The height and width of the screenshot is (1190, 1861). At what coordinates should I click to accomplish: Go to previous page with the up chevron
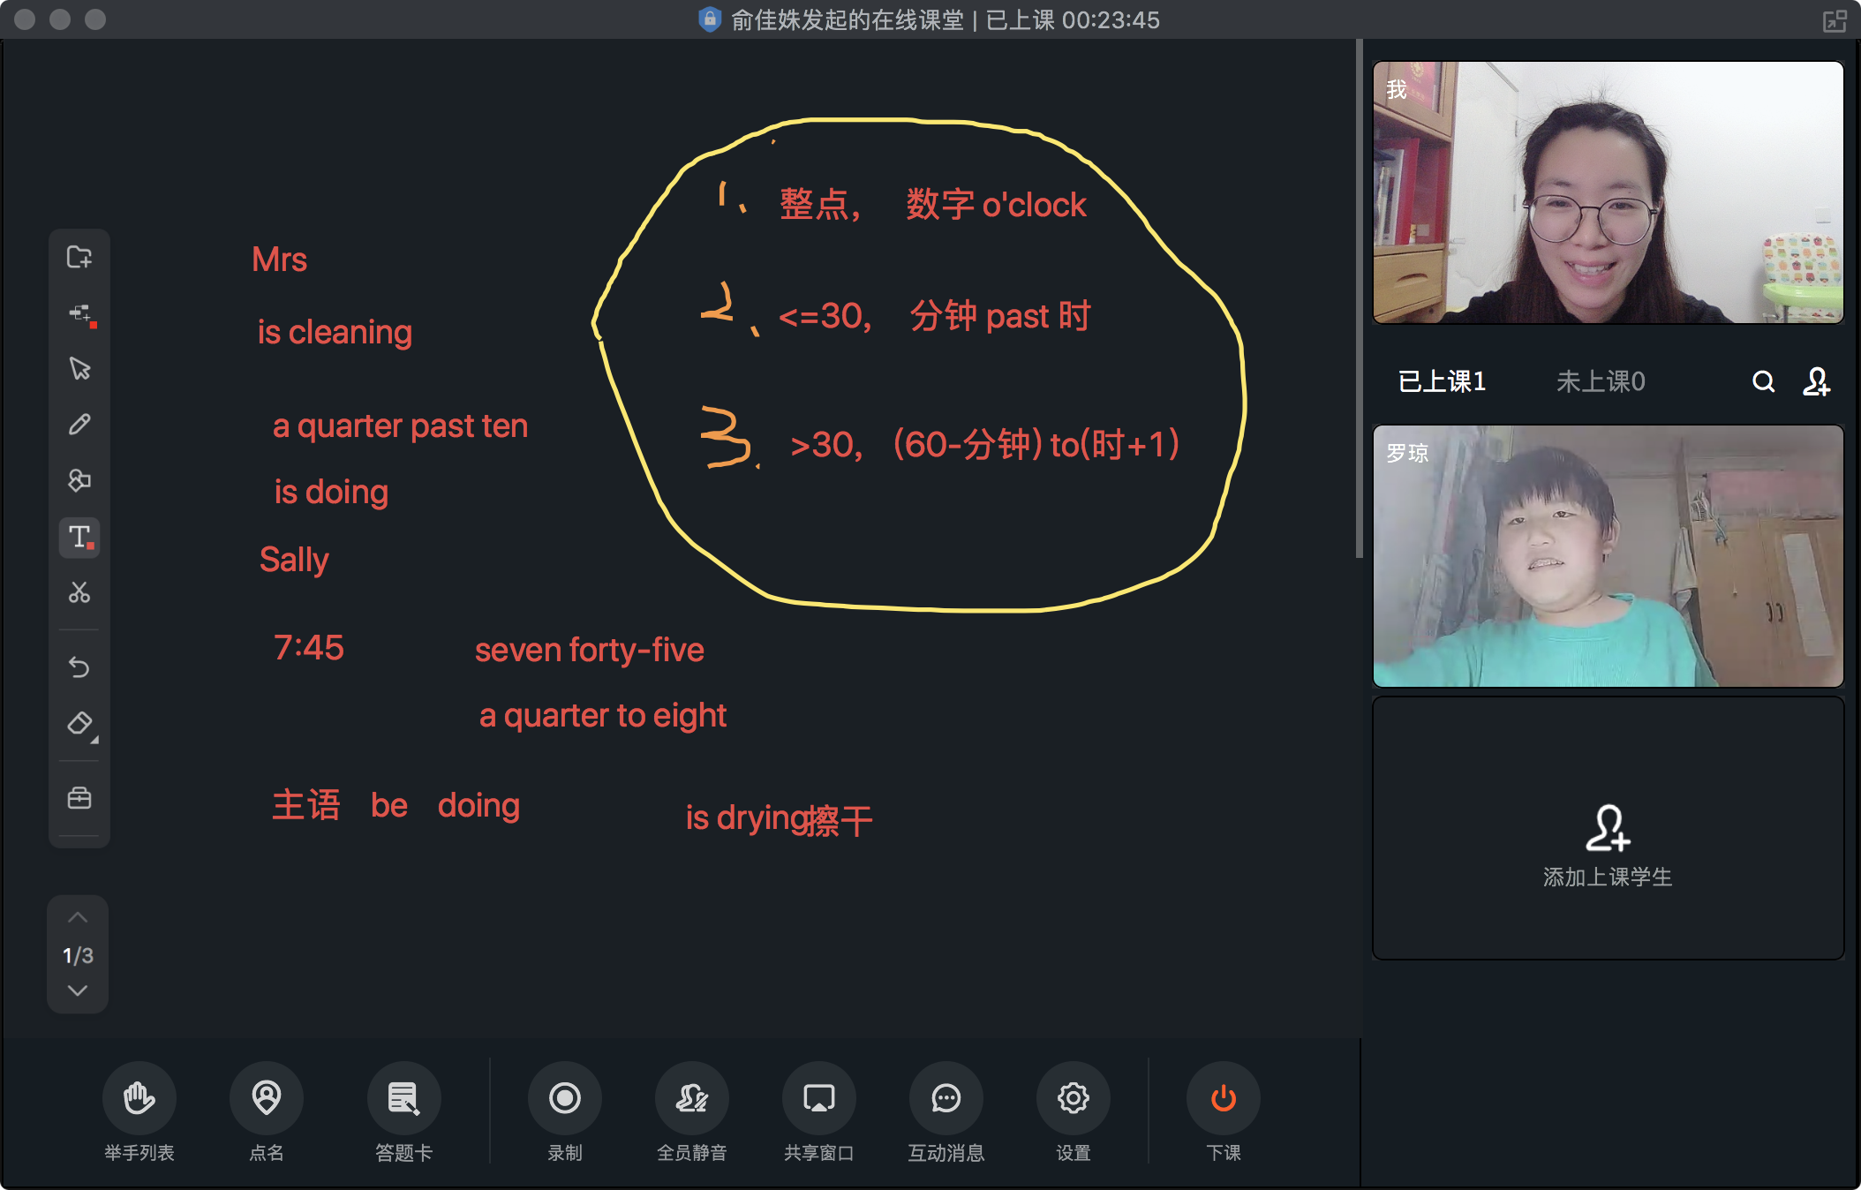(x=78, y=918)
